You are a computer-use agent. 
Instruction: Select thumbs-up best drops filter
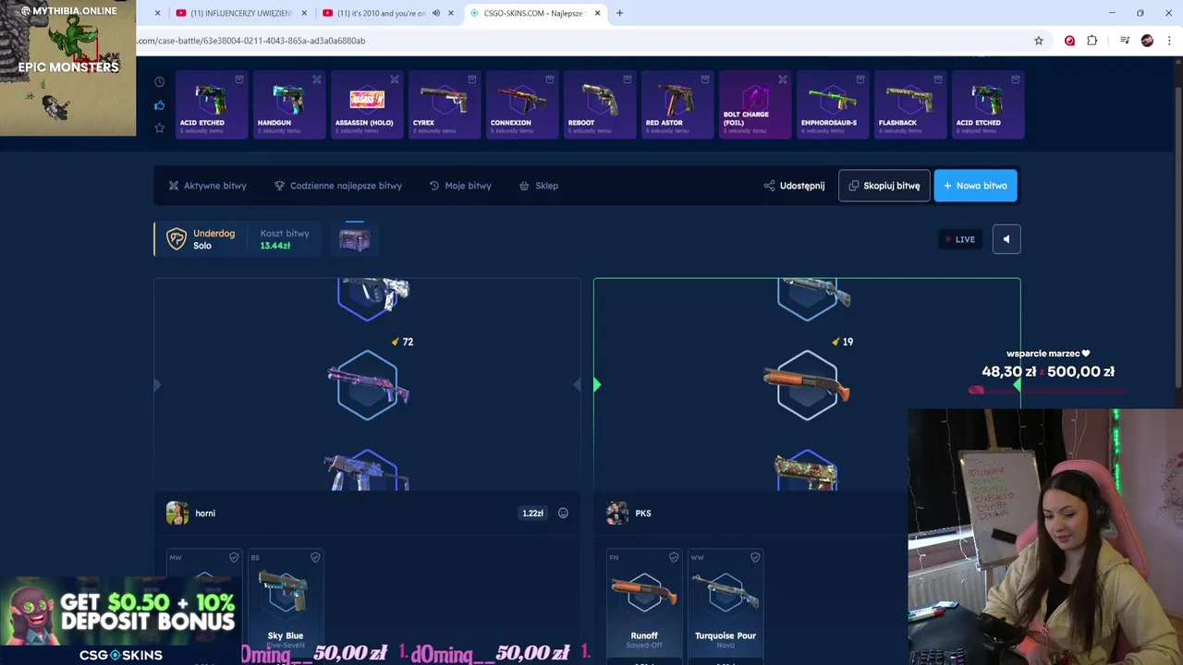tap(159, 105)
